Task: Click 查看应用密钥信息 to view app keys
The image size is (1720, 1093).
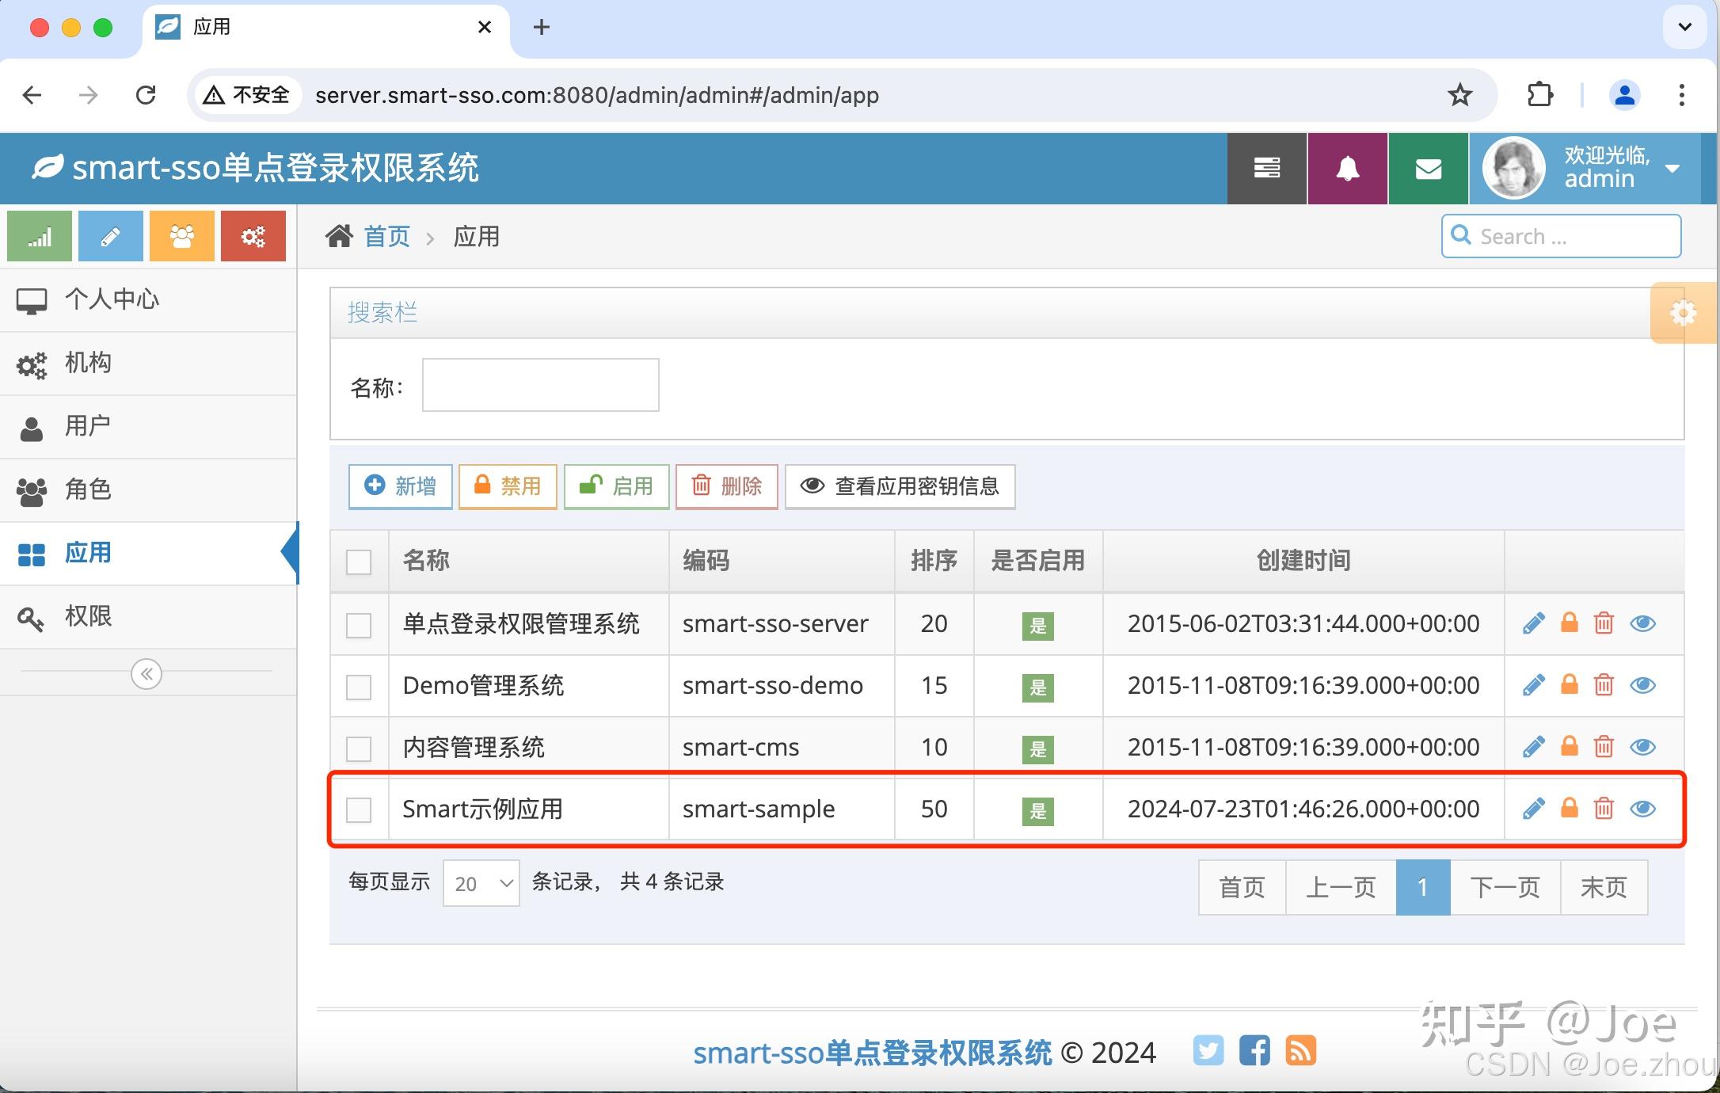Action: (900, 486)
